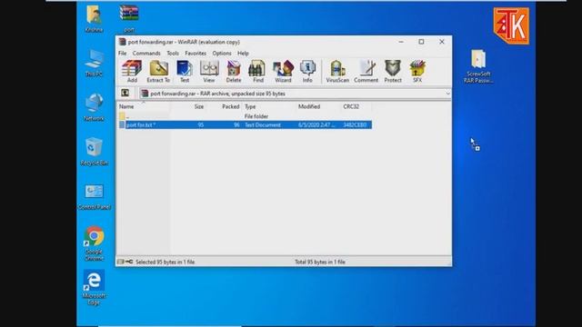Select the This PC desktop icon
Screen dimensions: 582x327
tap(94, 63)
